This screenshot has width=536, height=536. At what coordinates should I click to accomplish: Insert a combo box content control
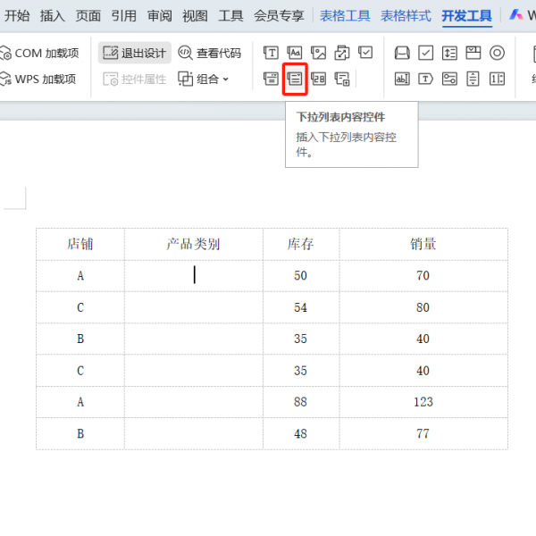coord(272,79)
